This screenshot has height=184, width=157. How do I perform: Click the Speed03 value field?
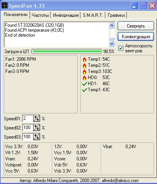[28, 137]
